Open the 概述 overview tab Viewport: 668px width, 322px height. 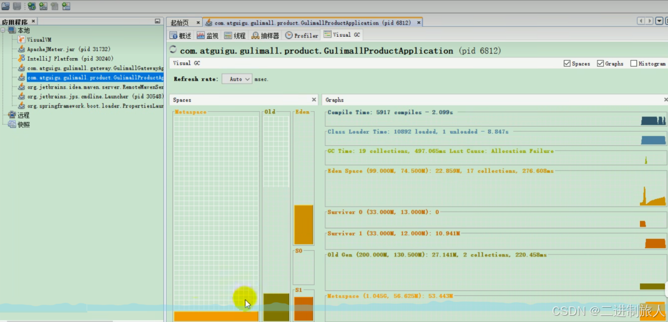coord(181,36)
